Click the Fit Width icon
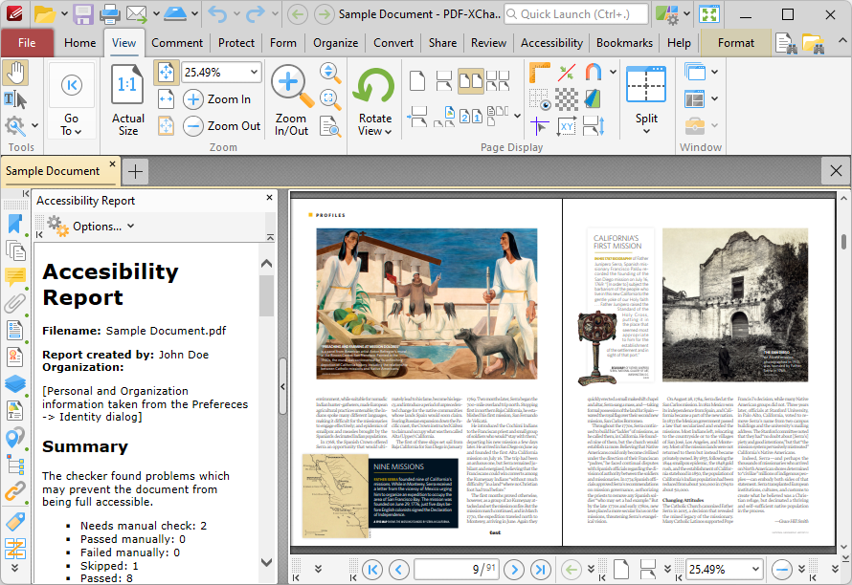 [167, 99]
